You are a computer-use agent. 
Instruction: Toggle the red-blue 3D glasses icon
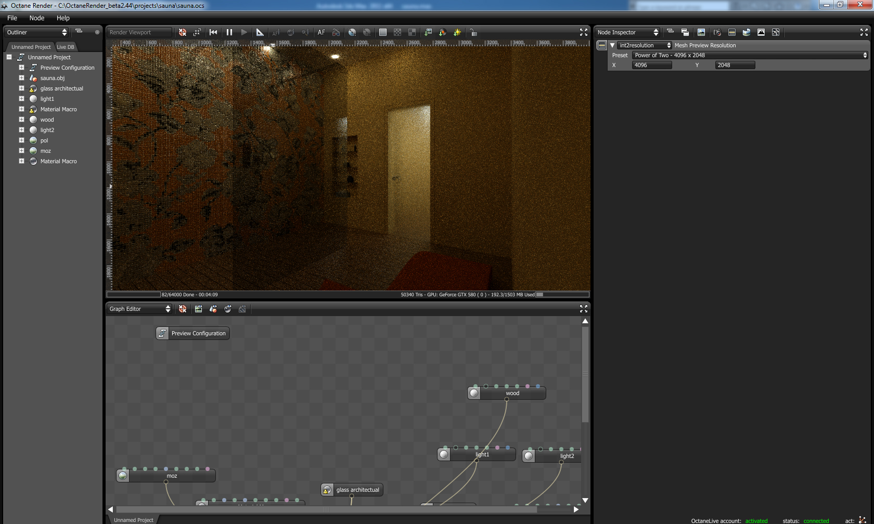point(336,32)
